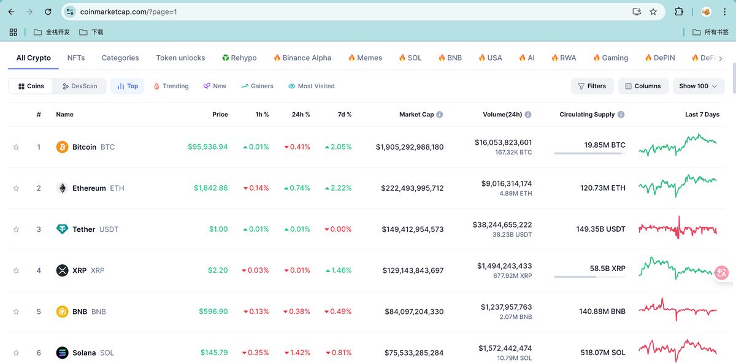This screenshot has height=363, width=736.
Task: Click the Solana coin icon
Action: point(62,353)
